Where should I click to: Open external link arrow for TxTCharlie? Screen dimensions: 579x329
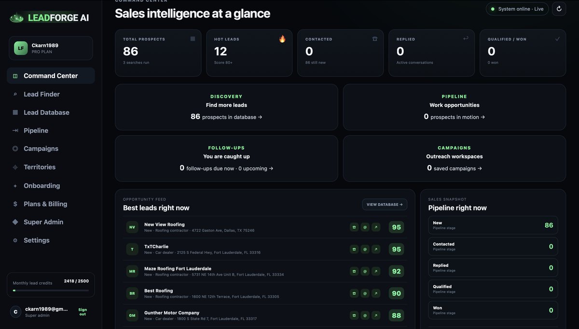click(x=376, y=249)
